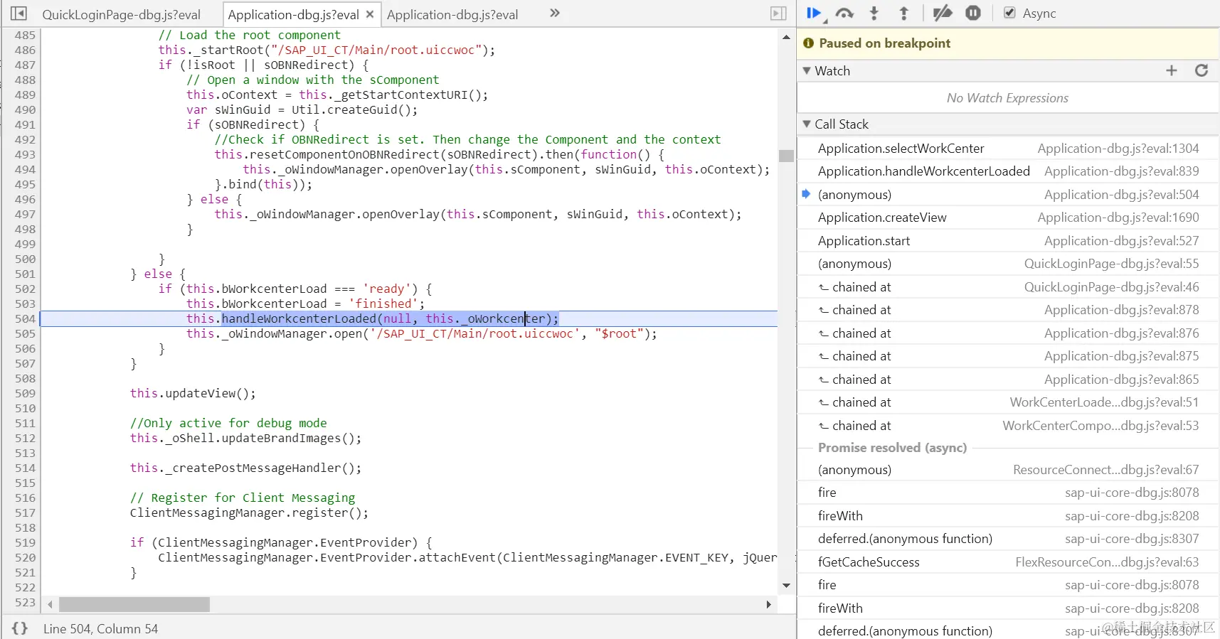Click the horizontal scrollbar right arrow

[x=768, y=605]
